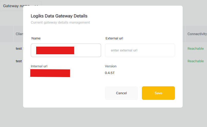Click the Connectivity column header
The image size is (207, 127).
197,34
